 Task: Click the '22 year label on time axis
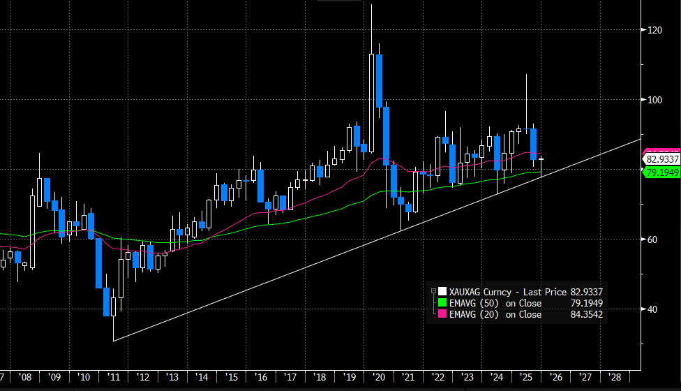437,377
